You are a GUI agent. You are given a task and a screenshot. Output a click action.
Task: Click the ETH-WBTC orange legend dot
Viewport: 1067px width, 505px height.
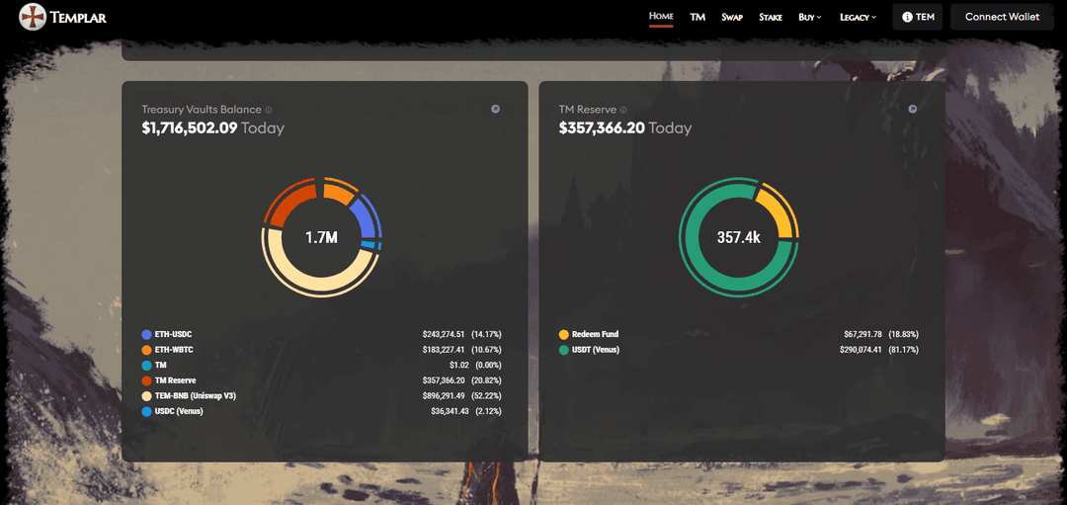tap(147, 350)
